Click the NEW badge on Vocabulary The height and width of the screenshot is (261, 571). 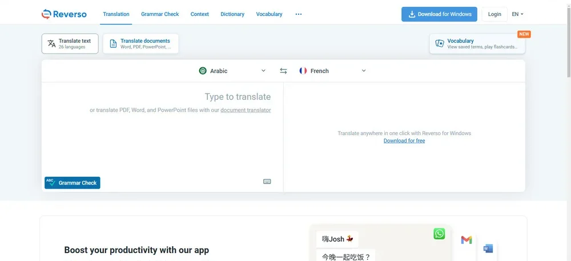coord(524,34)
